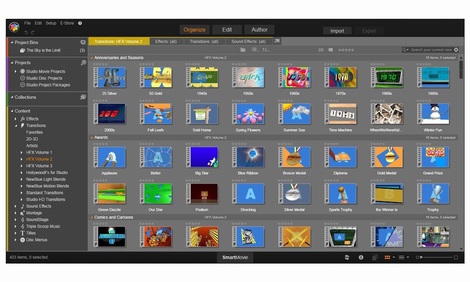The height and width of the screenshot is (282, 470).
Task: Select the Transitions: (all) tab
Action: pyautogui.click(x=204, y=42)
